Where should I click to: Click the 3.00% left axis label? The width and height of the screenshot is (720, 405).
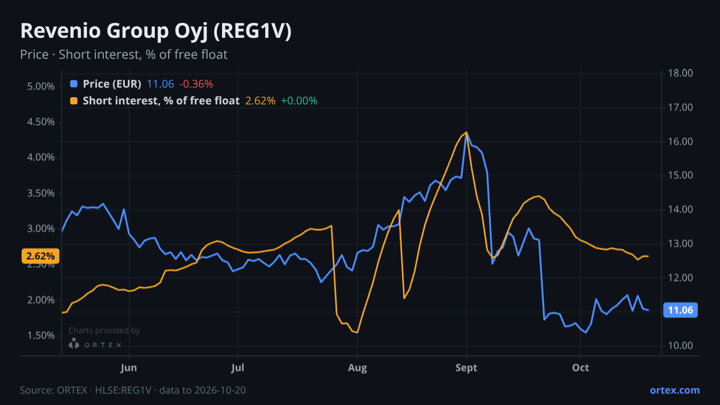point(41,229)
